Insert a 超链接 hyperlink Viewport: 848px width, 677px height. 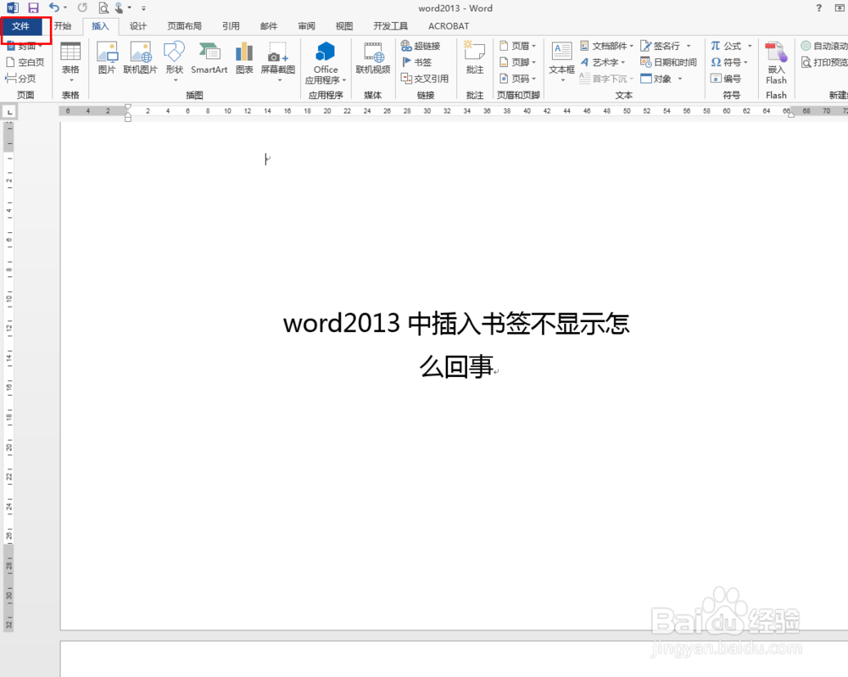pos(421,46)
